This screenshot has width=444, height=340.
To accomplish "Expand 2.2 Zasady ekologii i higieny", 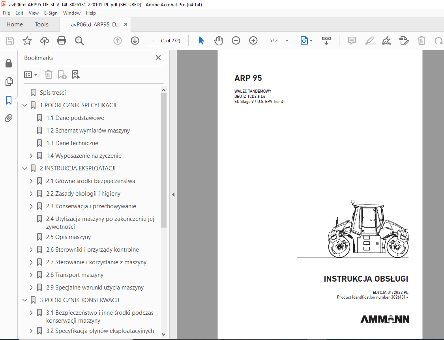I will [x=31, y=194].
